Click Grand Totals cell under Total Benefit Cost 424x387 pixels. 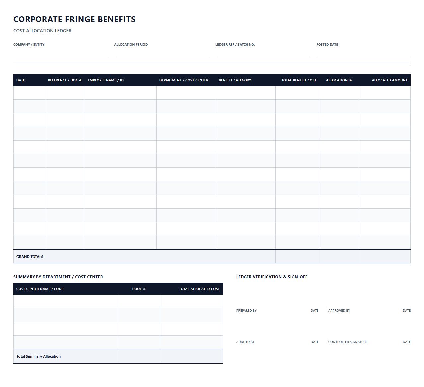click(x=297, y=256)
